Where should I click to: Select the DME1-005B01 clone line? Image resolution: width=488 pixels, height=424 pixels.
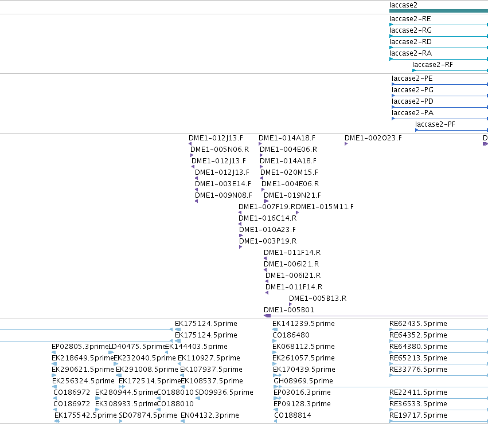(x=376, y=316)
